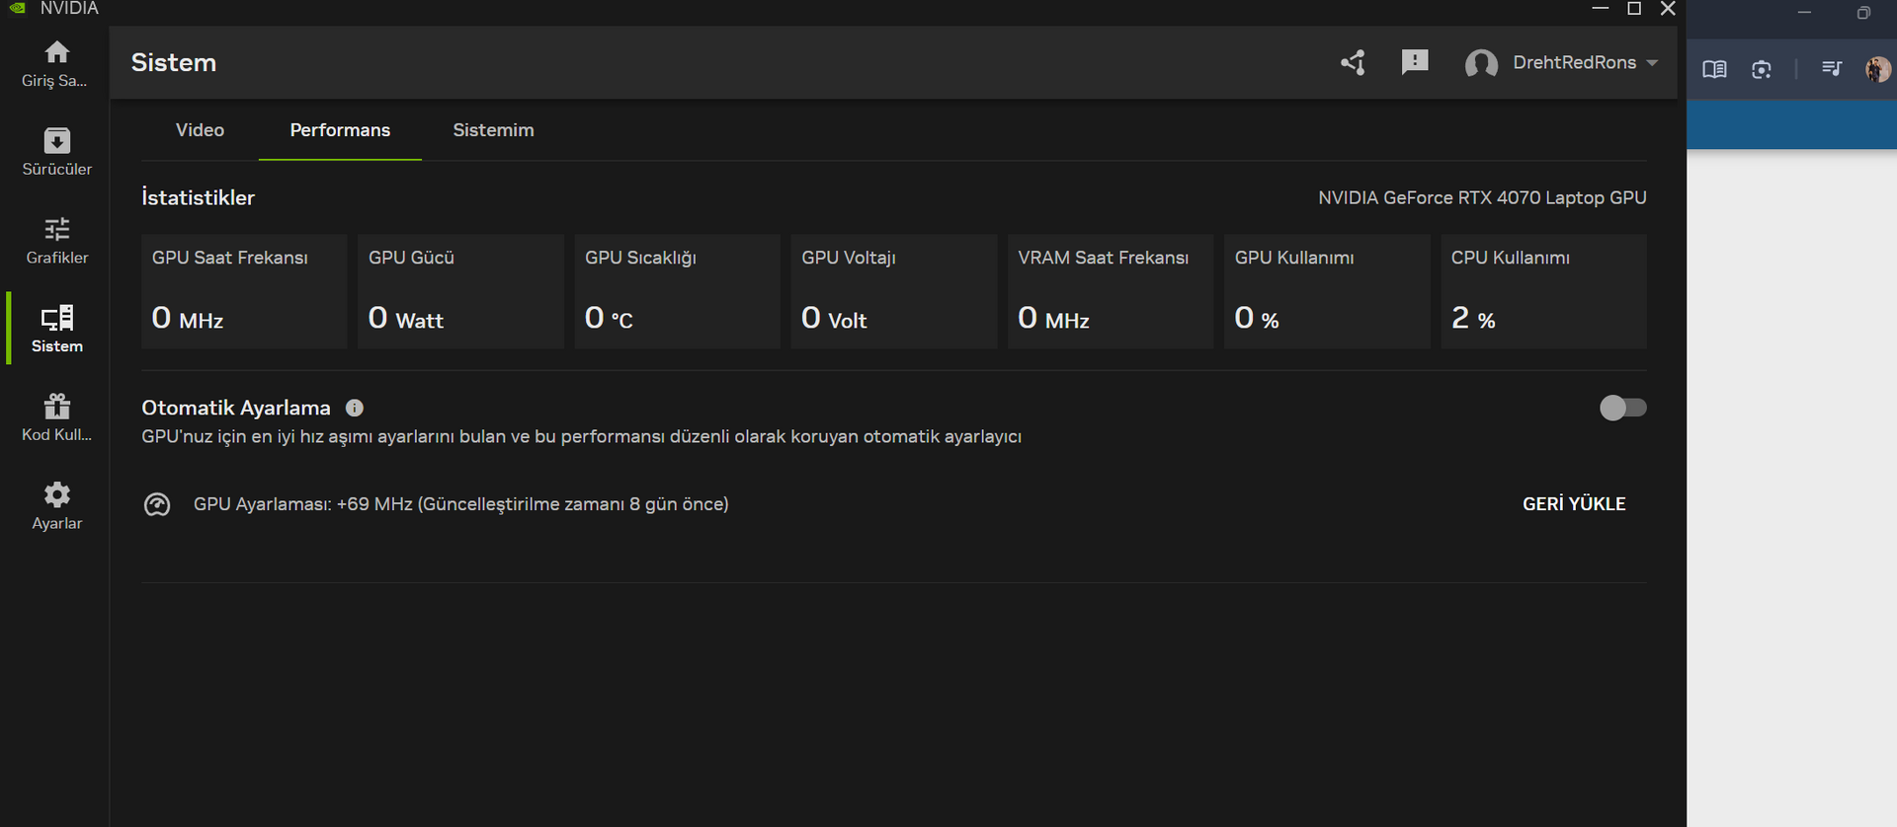1897x827 pixels.
Task: Click the share icon in header
Action: pos(1354,62)
